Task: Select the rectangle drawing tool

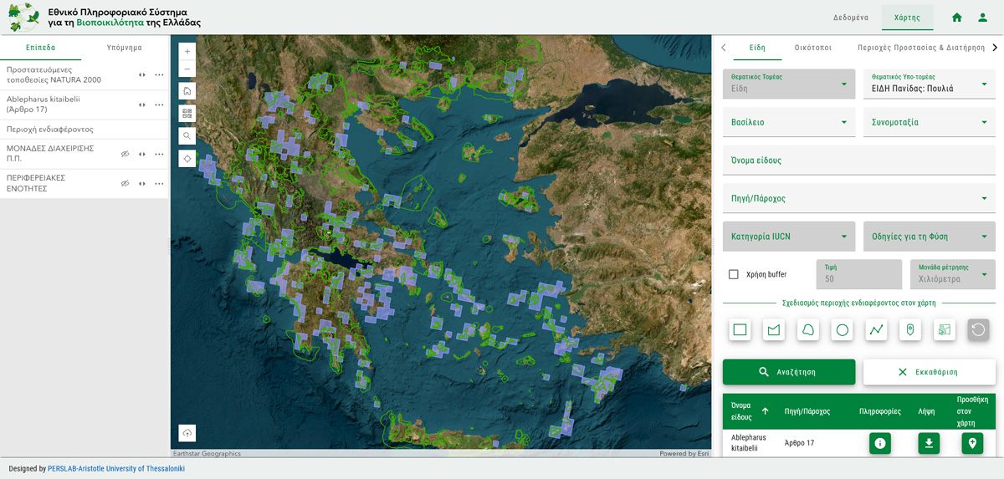Action: click(x=740, y=330)
